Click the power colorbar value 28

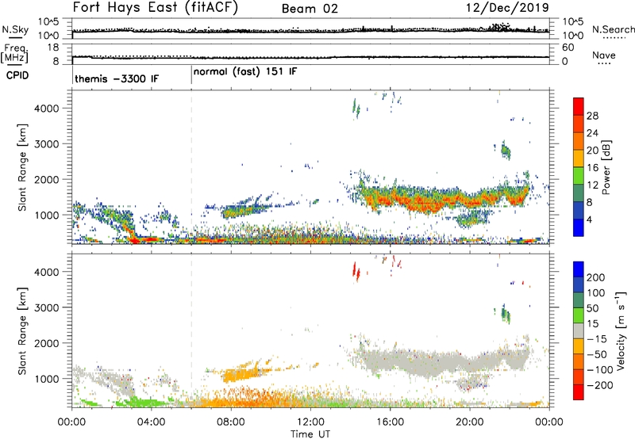[x=592, y=116]
